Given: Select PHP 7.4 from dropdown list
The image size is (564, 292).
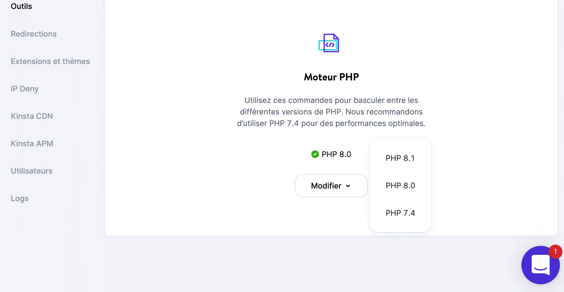Looking at the screenshot, I should (x=401, y=213).
